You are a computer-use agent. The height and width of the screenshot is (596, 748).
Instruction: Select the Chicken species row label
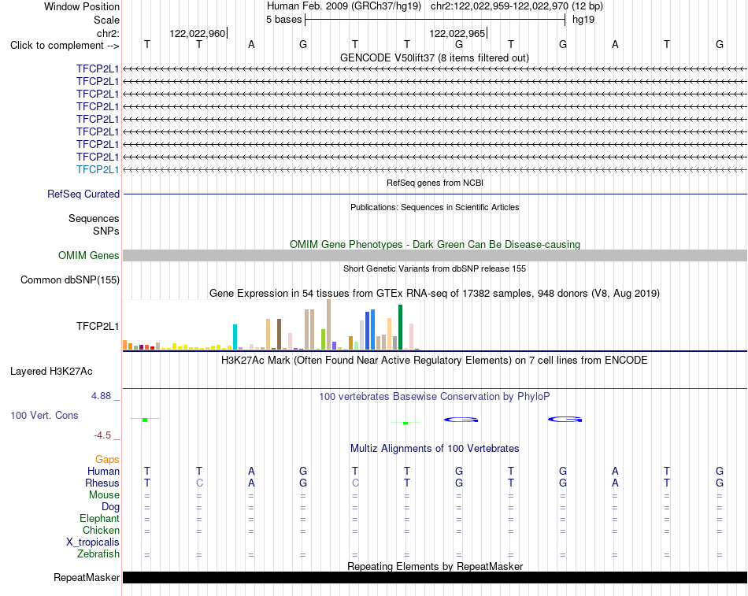pyautogui.click(x=101, y=530)
